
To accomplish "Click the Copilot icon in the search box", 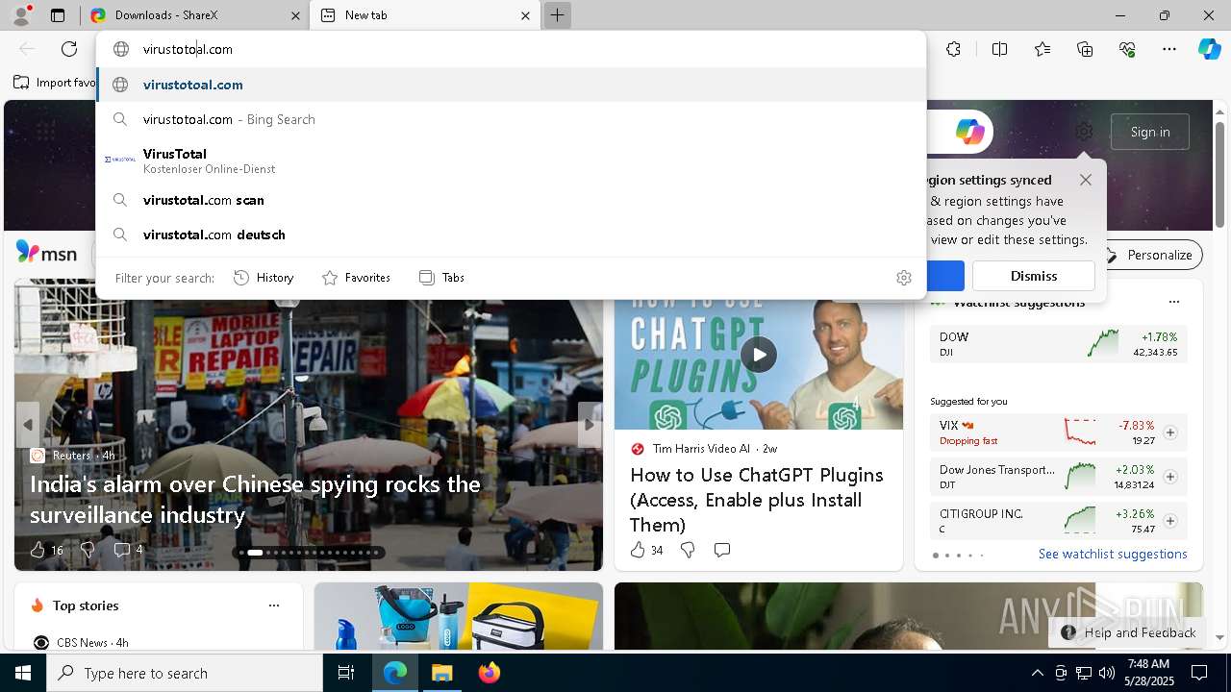I will 969,132.
